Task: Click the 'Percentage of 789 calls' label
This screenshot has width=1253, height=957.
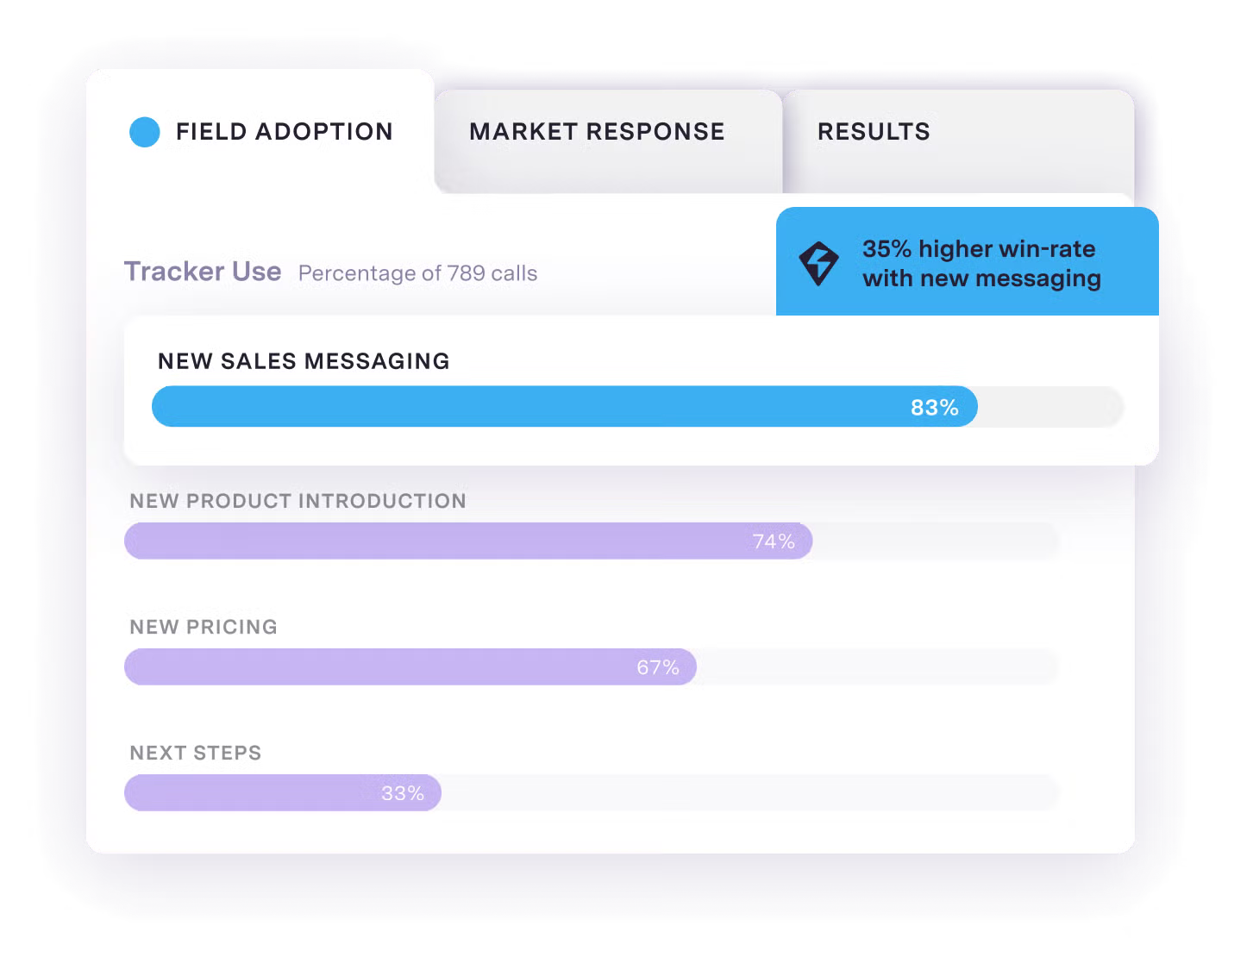Action: tap(417, 273)
